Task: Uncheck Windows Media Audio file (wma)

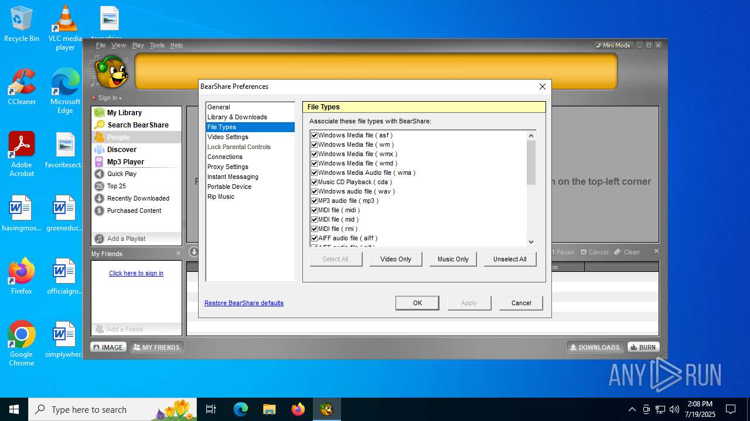Action: [x=314, y=172]
